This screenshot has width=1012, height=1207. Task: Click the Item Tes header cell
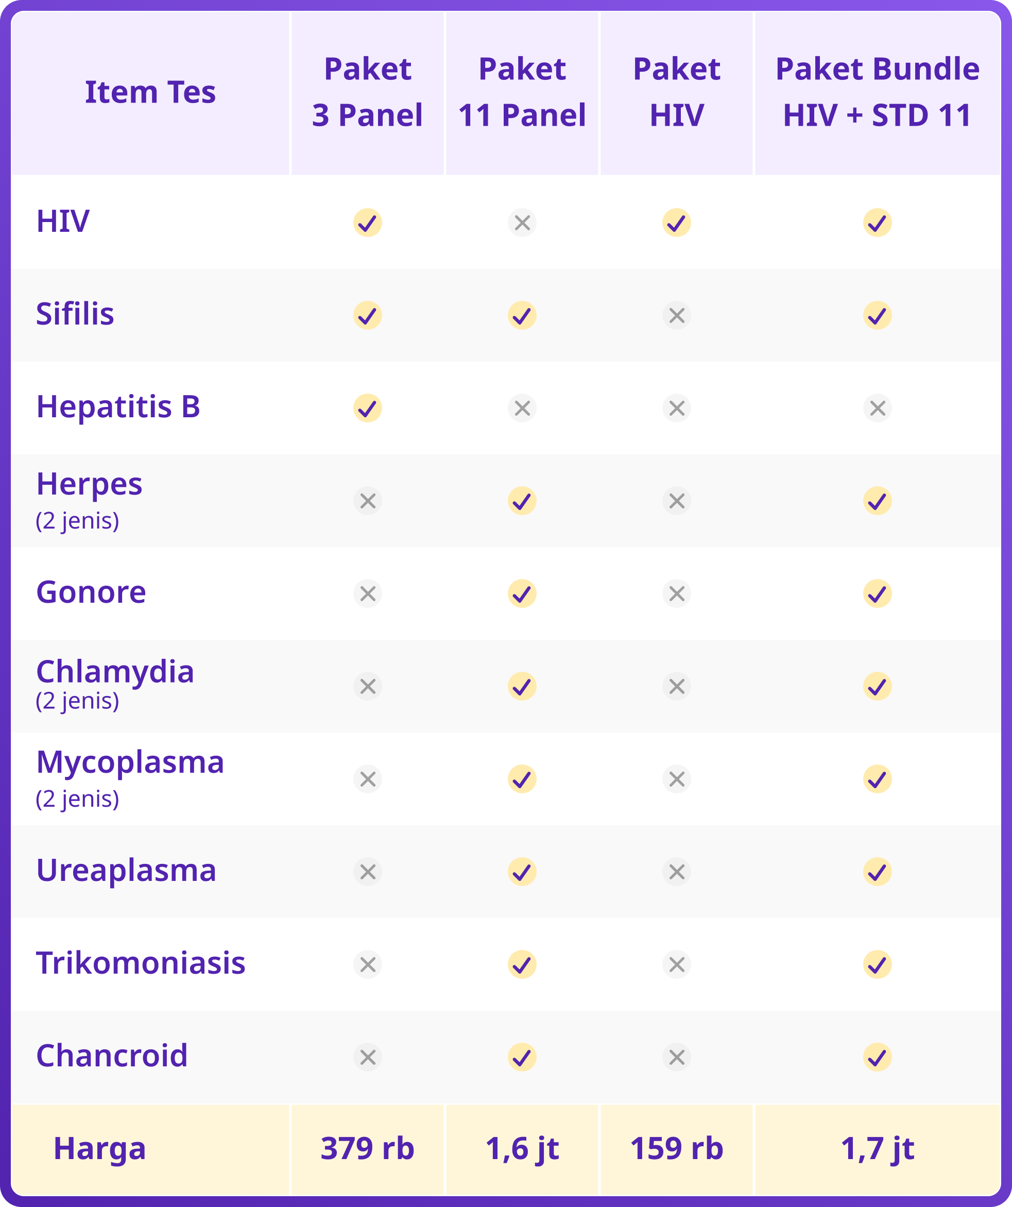coord(150,92)
